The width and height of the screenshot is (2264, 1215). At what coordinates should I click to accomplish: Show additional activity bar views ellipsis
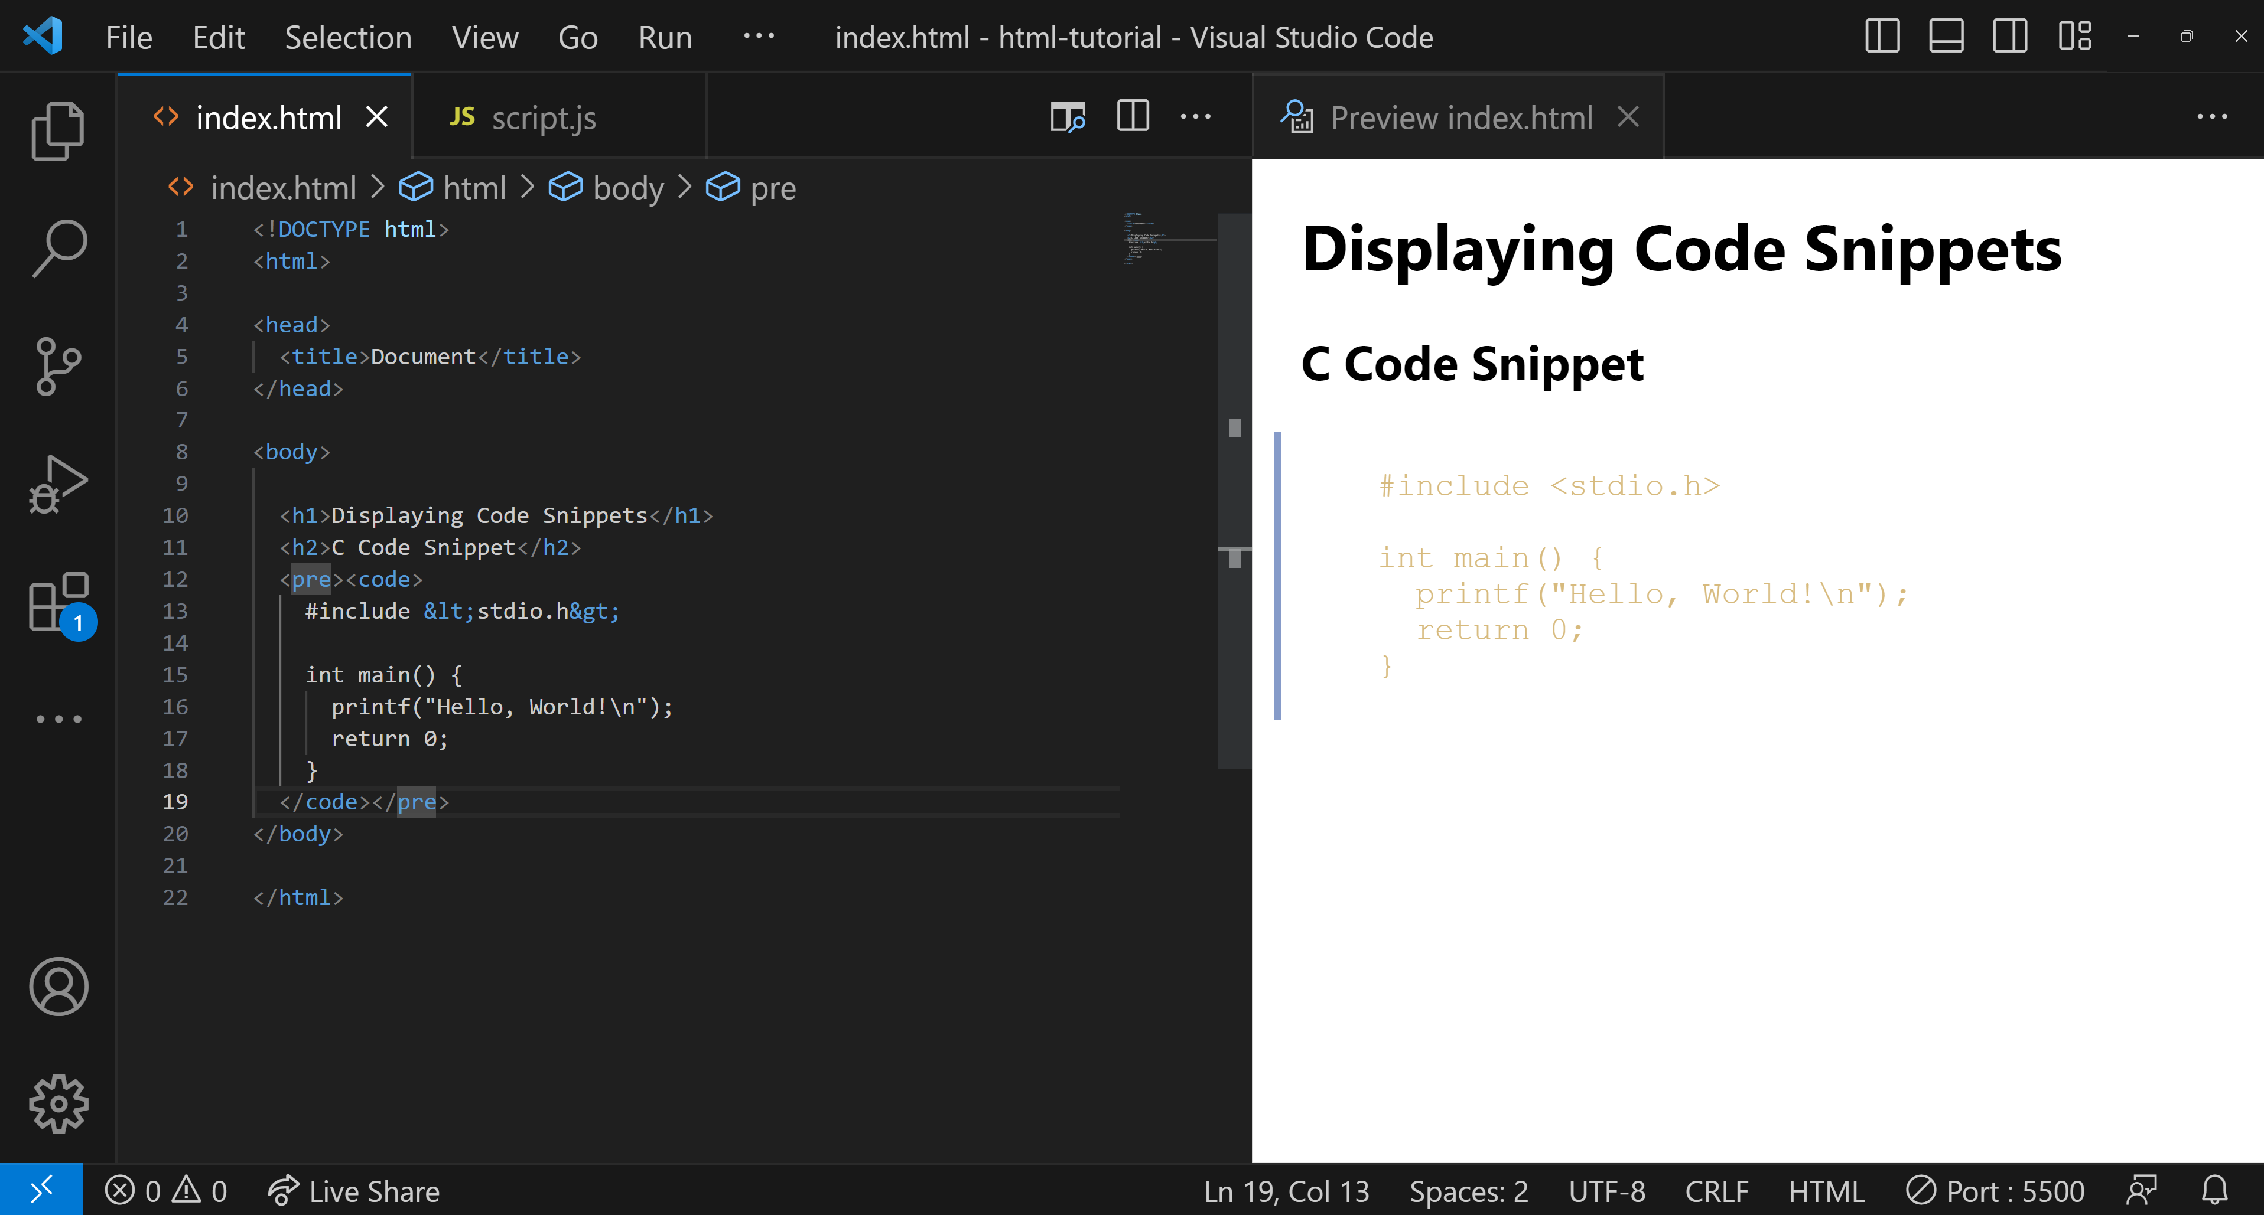click(x=58, y=718)
